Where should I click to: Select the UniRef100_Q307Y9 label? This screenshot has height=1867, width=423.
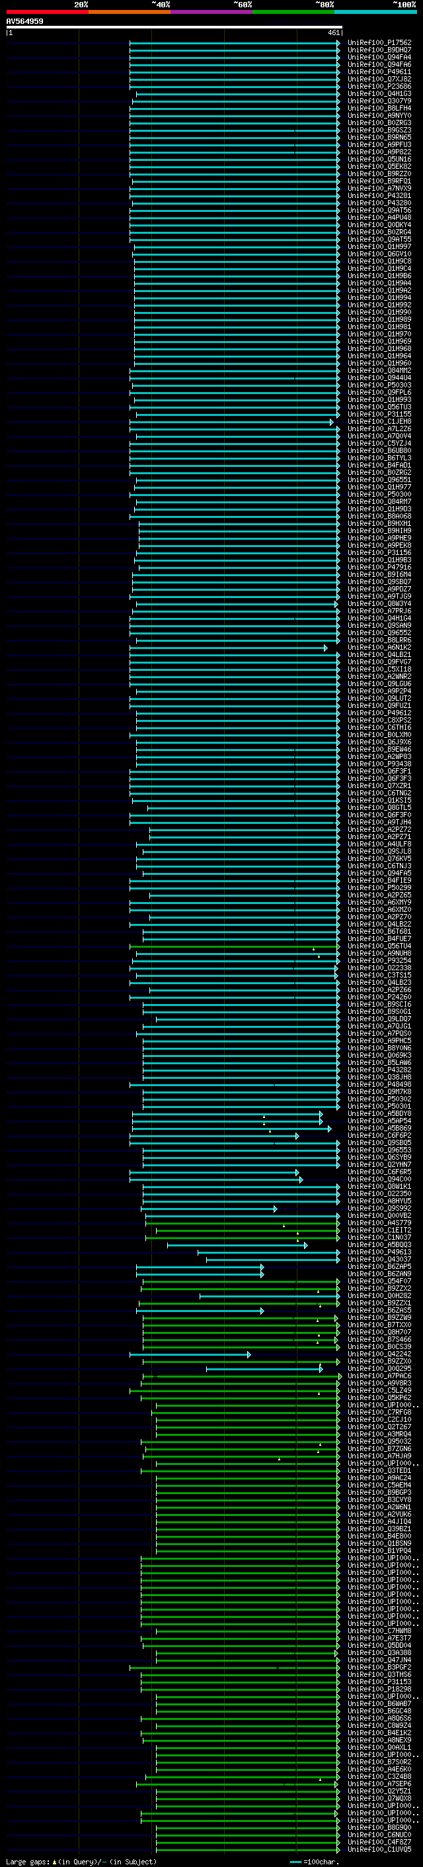379,101
